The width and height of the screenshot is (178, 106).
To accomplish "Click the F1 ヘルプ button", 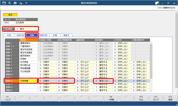I will click(x=7, y=98).
